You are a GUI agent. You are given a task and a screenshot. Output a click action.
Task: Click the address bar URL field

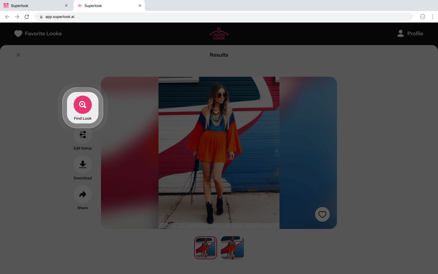[213, 17]
